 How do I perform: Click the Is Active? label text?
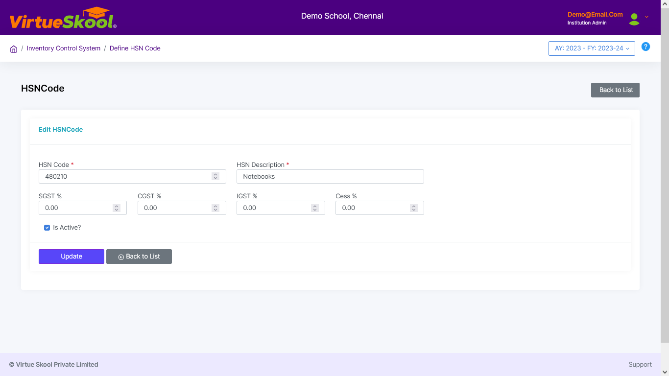pyautogui.click(x=67, y=228)
